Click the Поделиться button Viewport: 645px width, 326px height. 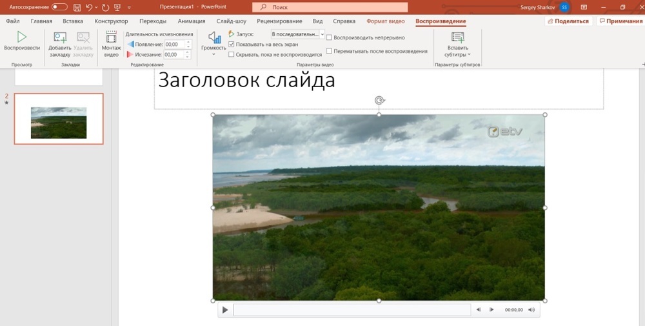568,21
